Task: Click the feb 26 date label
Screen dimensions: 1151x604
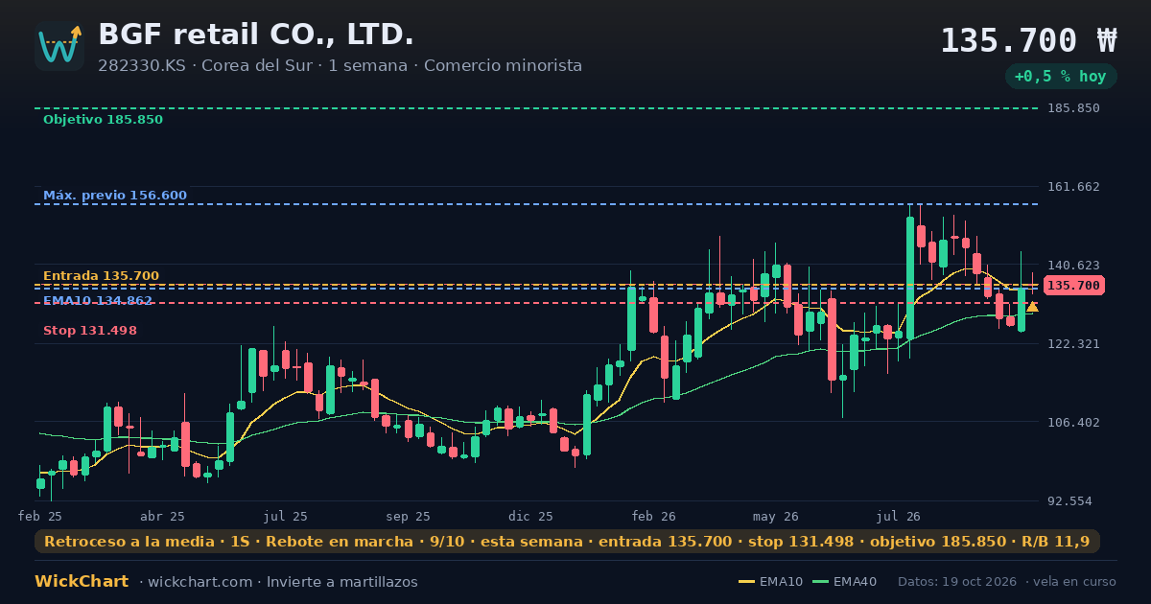Action: [654, 516]
